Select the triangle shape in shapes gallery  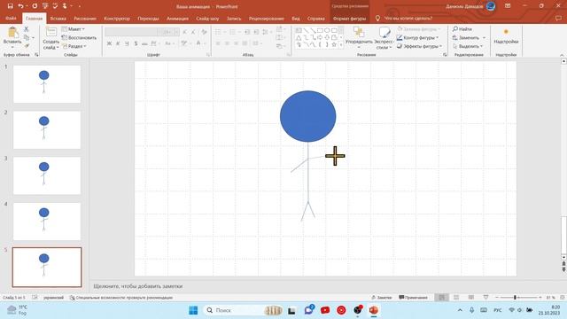point(299,37)
